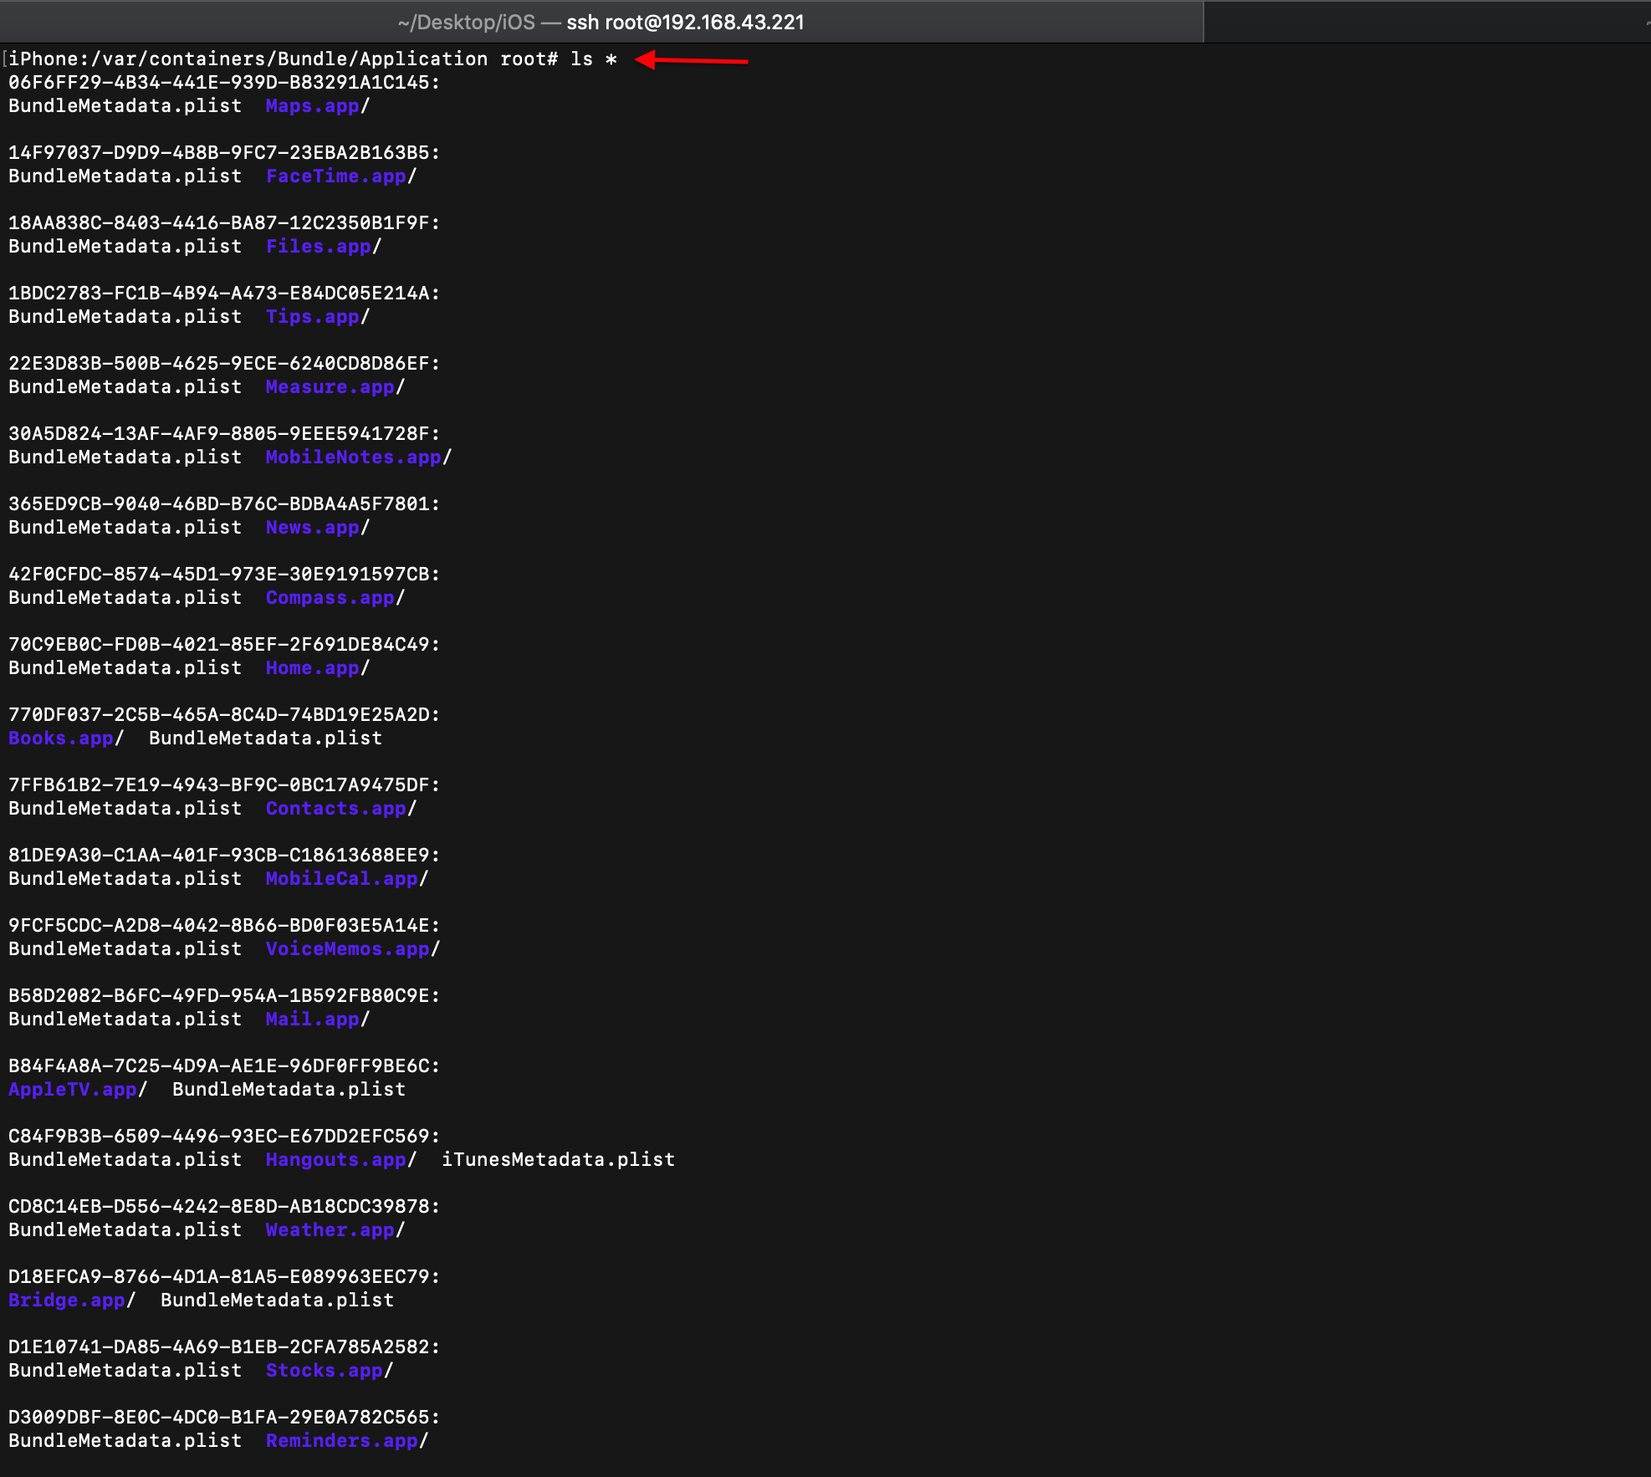Viewport: 1651px width, 1477px height.
Task: Click Reminders.app at the bottom
Action: 341,1441
